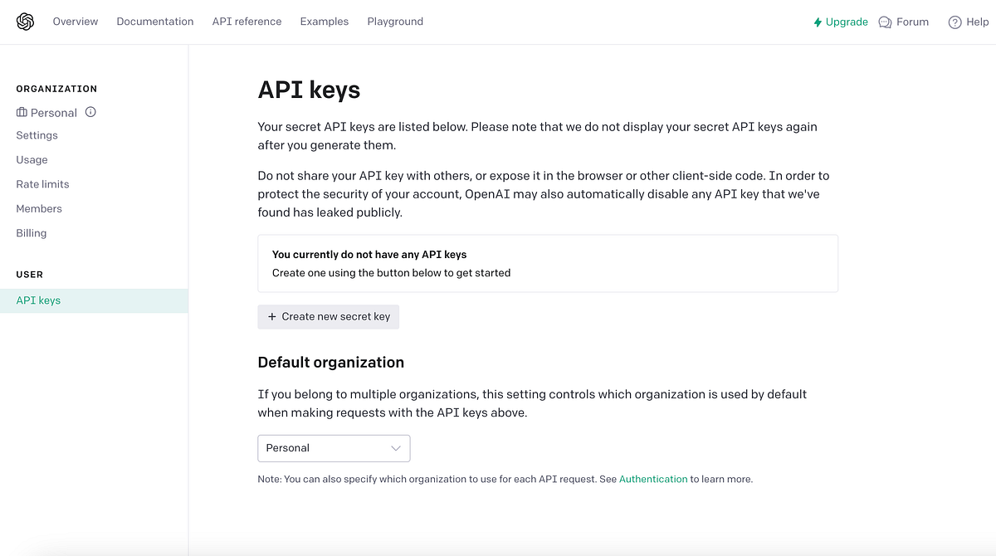Click the OpenAI logo icon
Viewport: 996px width, 556px height.
(x=25, y=22)
